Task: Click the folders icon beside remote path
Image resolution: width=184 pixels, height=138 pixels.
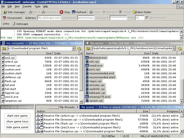Action: (x=180, y=48)
